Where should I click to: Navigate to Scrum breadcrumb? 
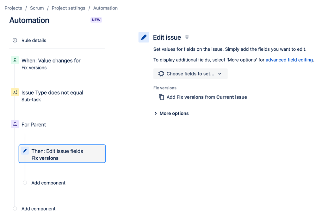pos(37,8)
